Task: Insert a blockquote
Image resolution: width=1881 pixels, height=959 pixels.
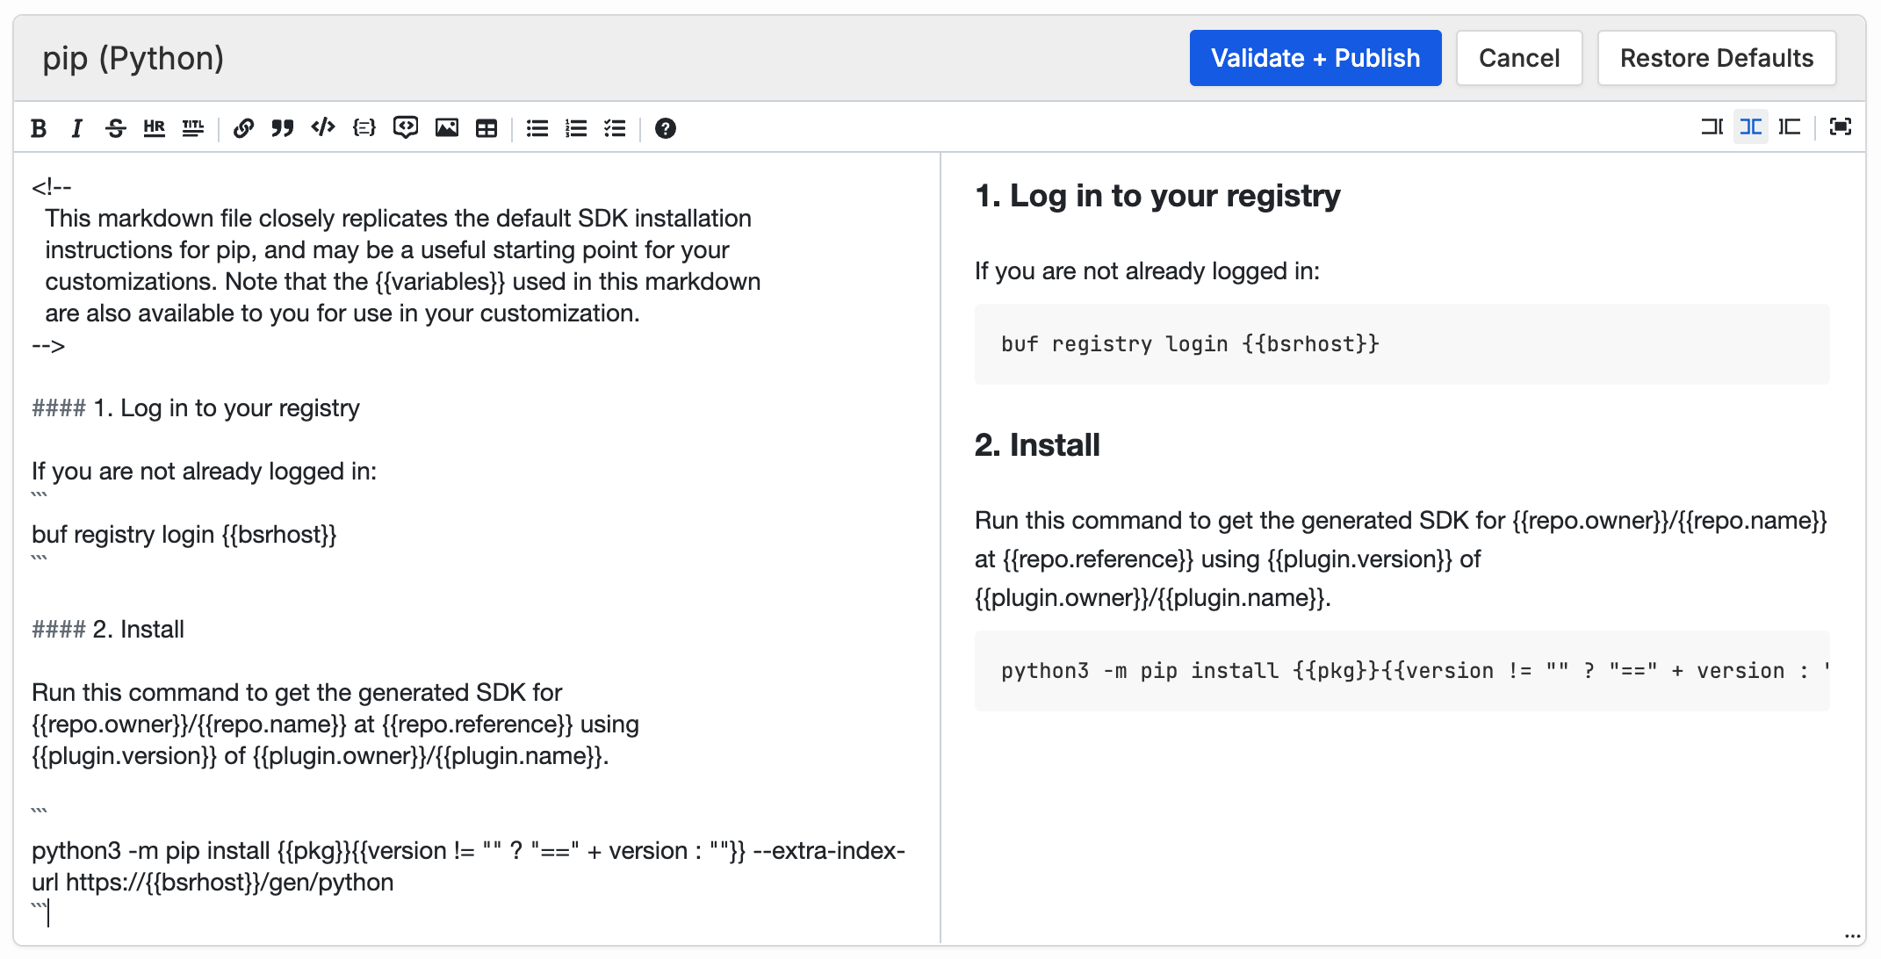Action: click(282, 128)
